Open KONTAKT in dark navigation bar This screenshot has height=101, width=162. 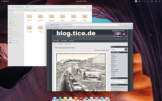pos(71,41)
